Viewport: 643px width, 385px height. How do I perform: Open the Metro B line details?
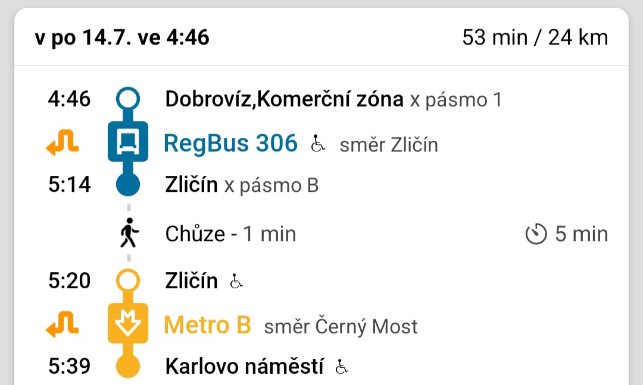208,325
